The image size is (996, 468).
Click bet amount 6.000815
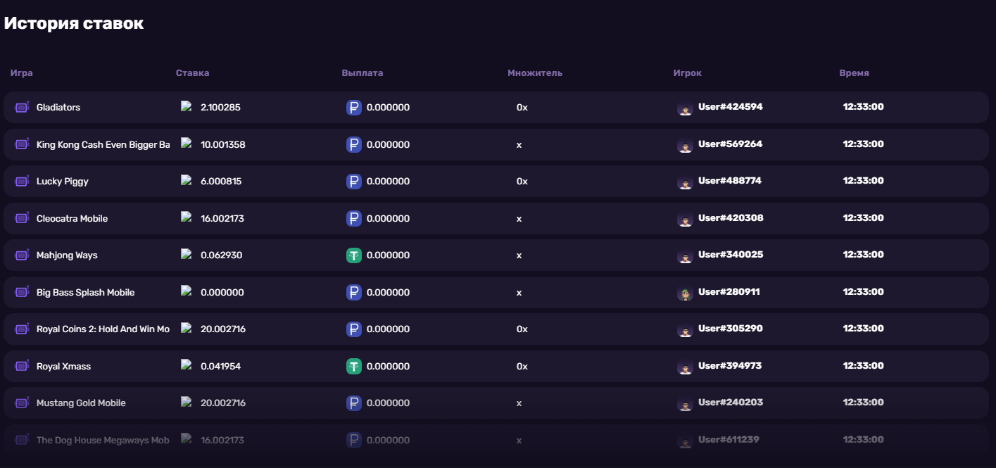pyautogui.click(x=221, y=182)
